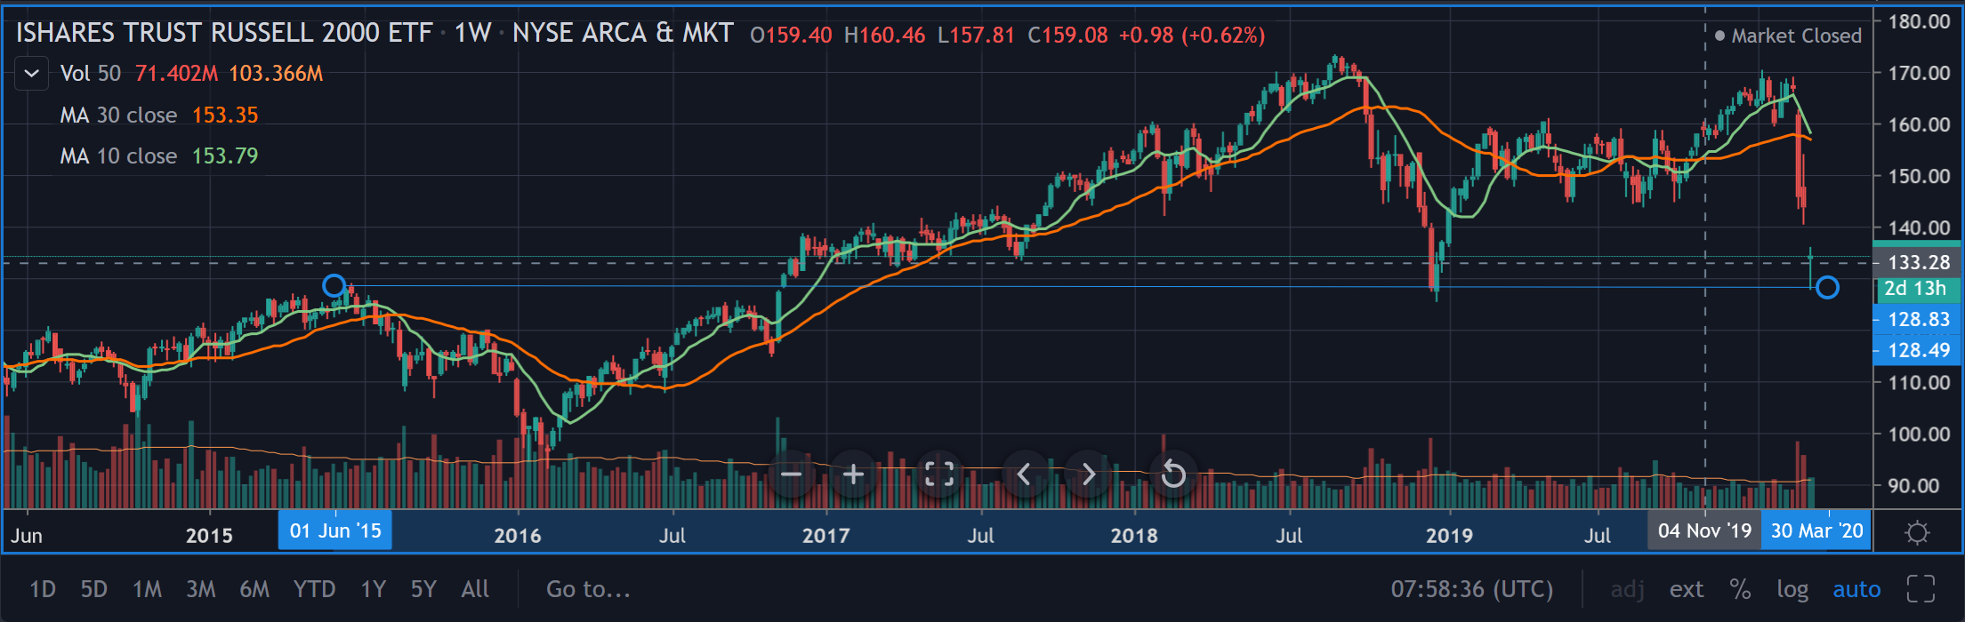Select the 6M time range
Viewport: 1965px width, 622px height.
[254, 589]
